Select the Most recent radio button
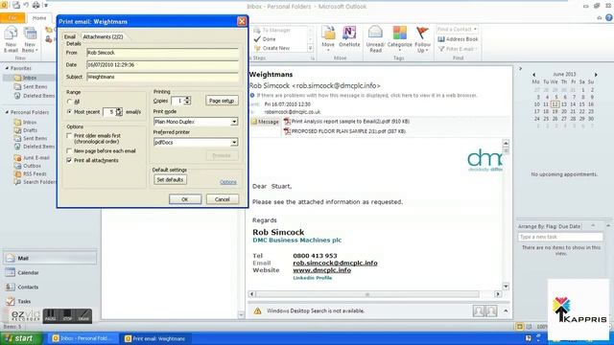 69,112
